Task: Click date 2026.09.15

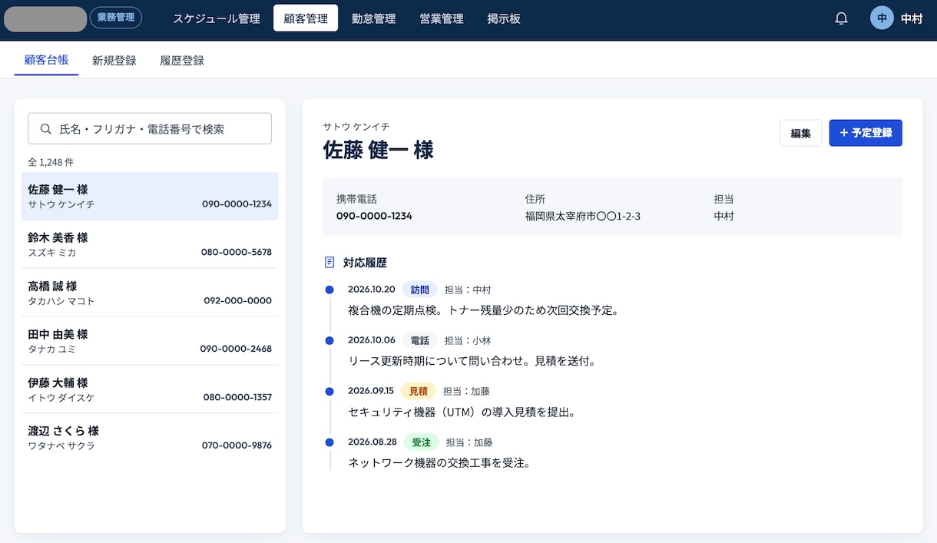Action: (x=371, y=391)
